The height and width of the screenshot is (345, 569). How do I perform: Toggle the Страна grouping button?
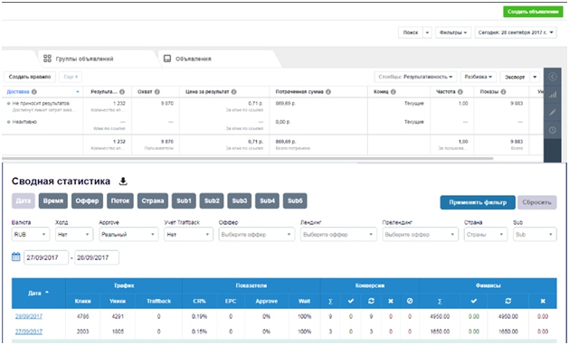(152, 200)
